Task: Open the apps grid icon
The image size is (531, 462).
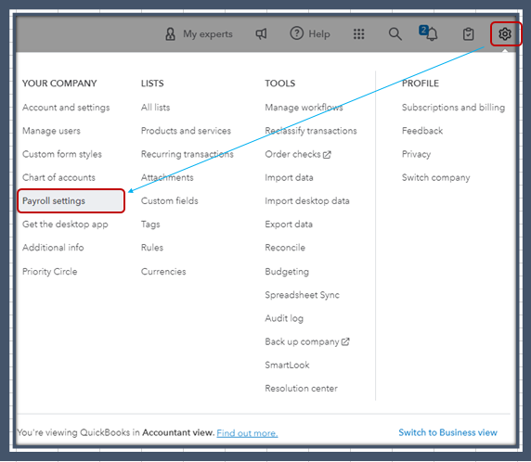Action: [x=358, y=33]
